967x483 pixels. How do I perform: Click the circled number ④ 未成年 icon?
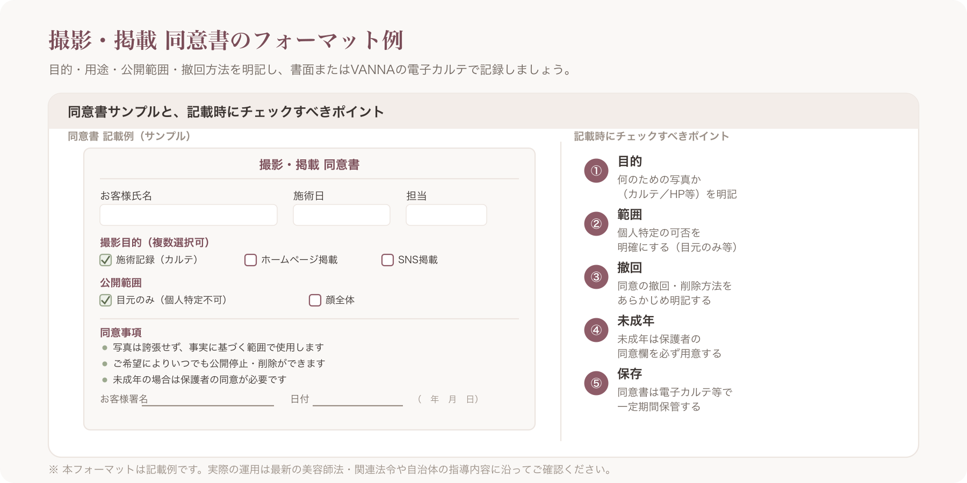pos(596,330)
